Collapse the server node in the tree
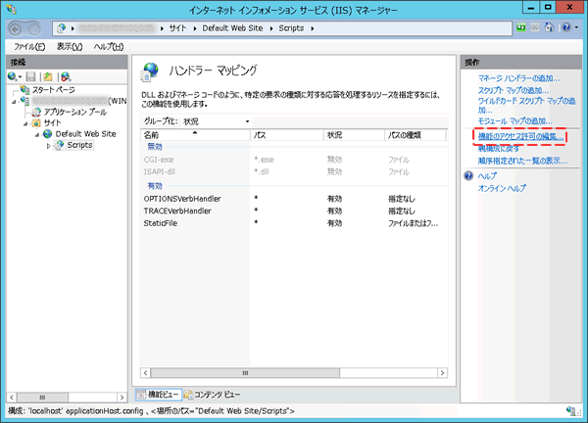The height and width of the screenshot is (423, 588). coord(14,102)
